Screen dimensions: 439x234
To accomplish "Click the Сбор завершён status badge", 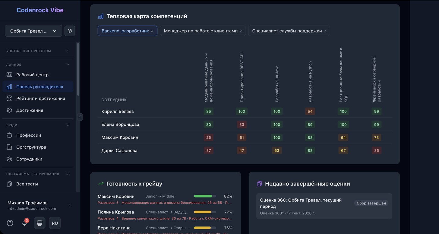I will pyautogui.click(x=371, y=203).
